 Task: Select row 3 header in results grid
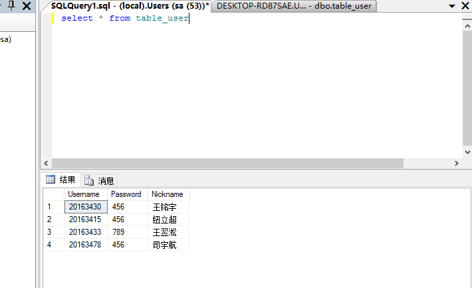coord(54,232)
